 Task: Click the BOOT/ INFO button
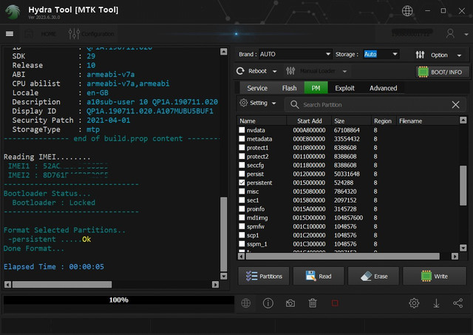(442, 72)
